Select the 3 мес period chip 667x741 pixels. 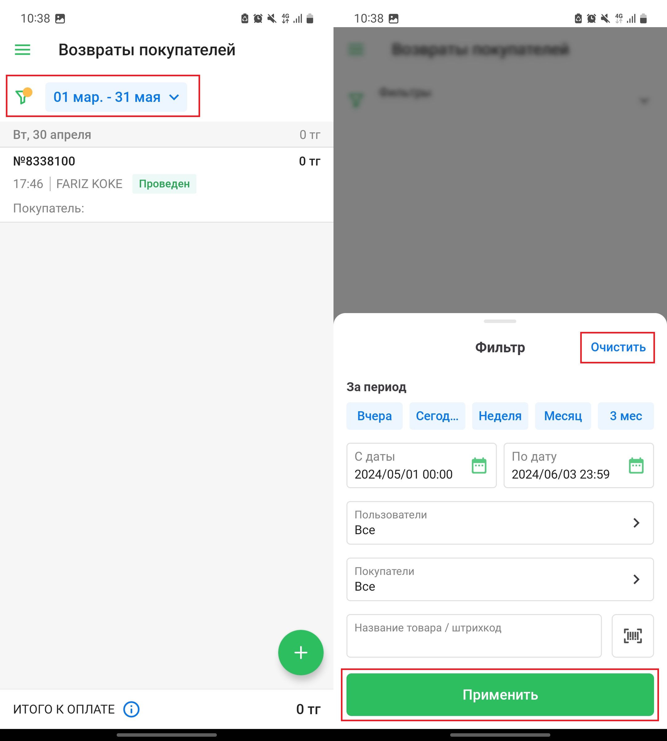coord(626,416)
